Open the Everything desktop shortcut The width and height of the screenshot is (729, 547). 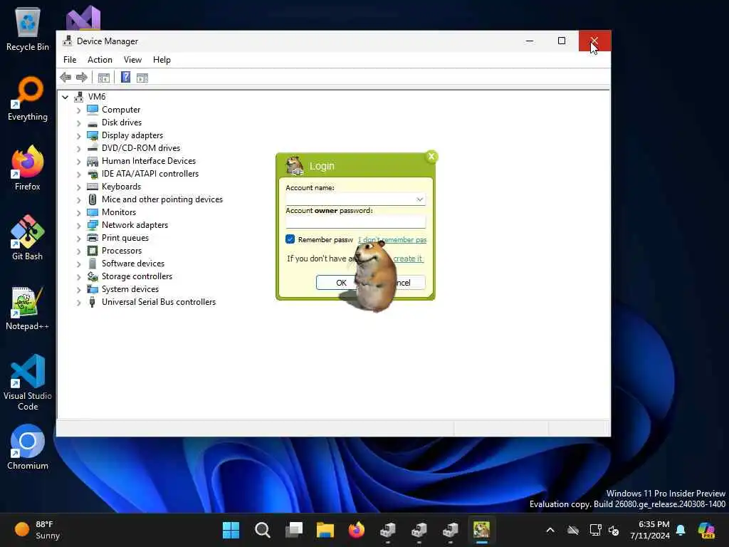[x=28, y=98]
